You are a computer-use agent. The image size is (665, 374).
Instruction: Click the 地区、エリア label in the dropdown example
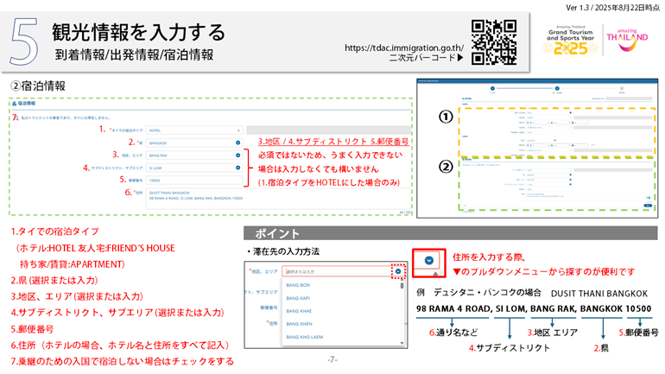[263, 271]
